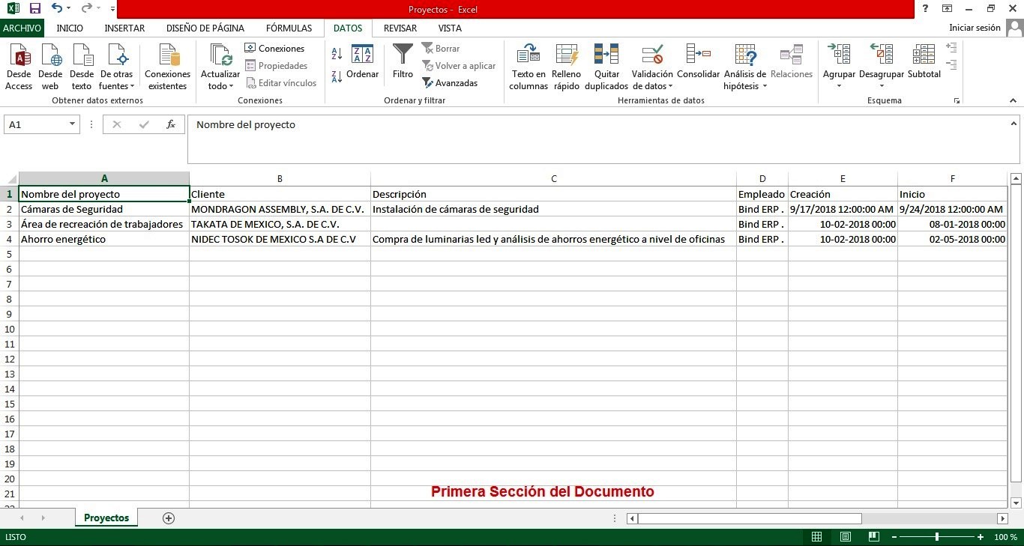
Task: Toggle the Filtro funnel button
Action: click(x=403, y=61)
